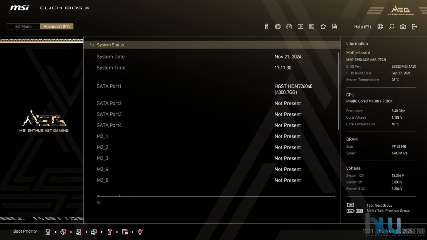Click the CPU chip icon in toolbar
This screenshot has width=427, height=240.
pos(278,27)
